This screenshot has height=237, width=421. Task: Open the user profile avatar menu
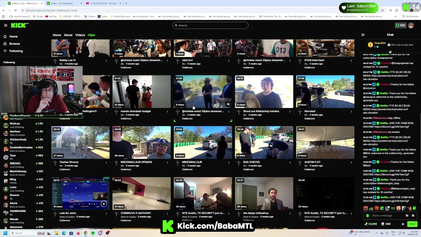point(411,25)
